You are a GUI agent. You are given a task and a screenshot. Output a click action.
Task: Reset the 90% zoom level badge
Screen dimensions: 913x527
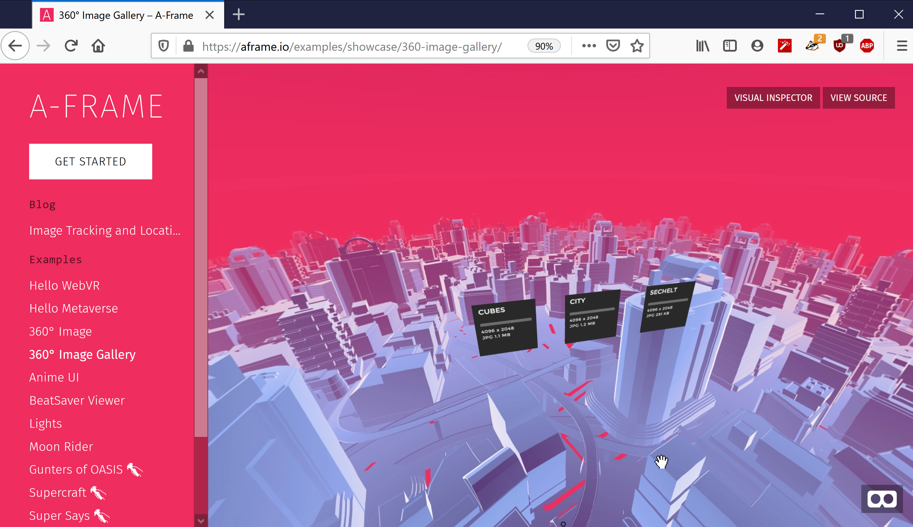(x=544, y=46)
